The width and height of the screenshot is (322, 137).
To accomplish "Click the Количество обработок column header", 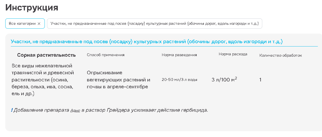I will 281,55.
